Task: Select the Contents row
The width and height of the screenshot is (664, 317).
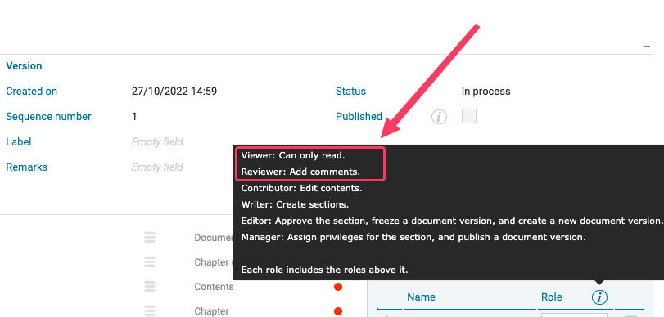Action: point(214,287)
